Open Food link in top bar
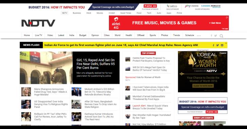Image resolution: width=247 pixels, height=129 pixels. click(x=139, y=13)
